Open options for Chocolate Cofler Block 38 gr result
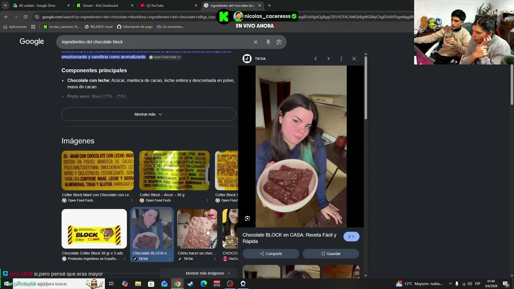The image size is (514, 289). (x=124, y=259)
